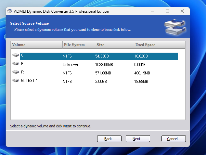Click the Unknown file system cell
Image resolution: width=206 pixels, height=155 pixels.
70,65
